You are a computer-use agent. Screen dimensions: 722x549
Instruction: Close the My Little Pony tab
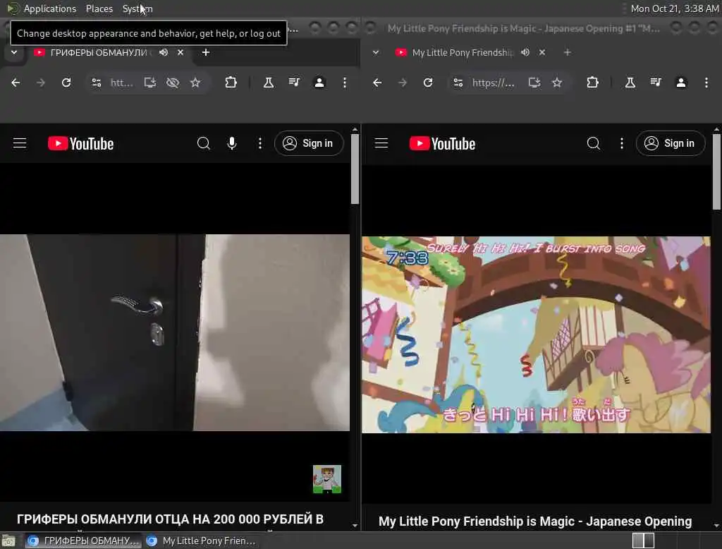[x=542, y=52]
